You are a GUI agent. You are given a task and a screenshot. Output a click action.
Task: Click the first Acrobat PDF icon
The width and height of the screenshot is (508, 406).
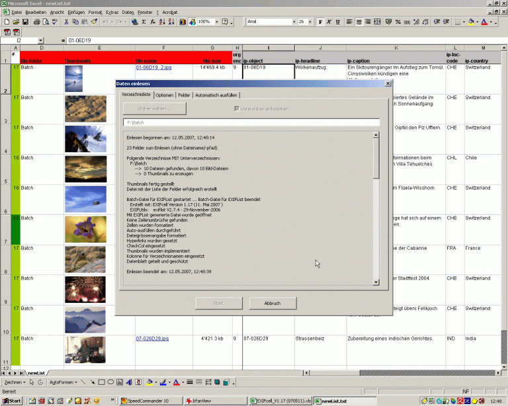7,32
